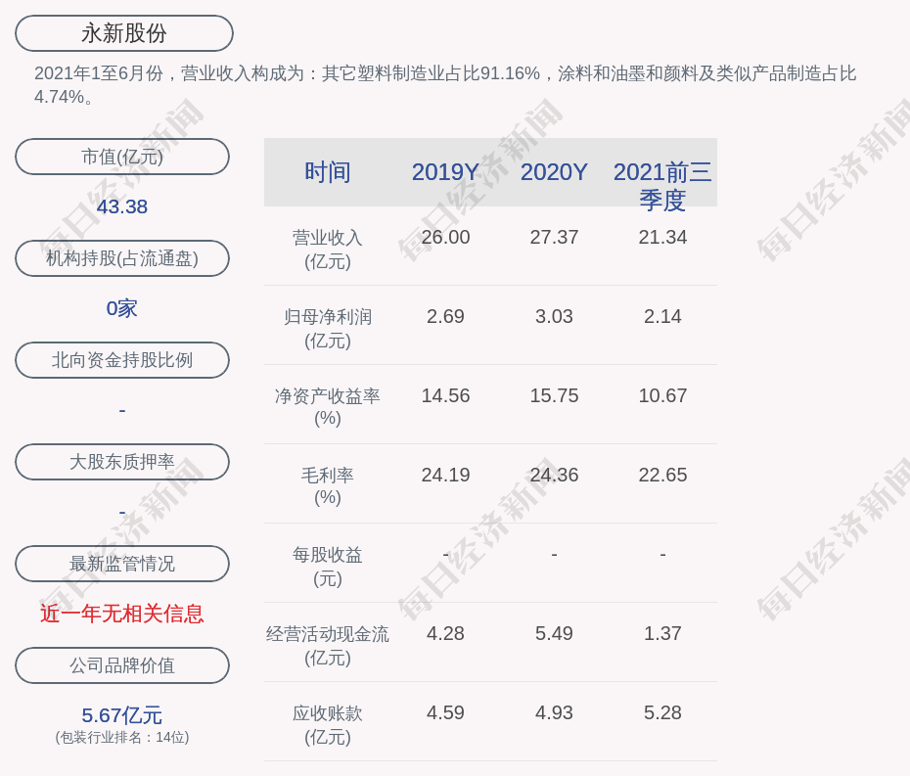Click the 永新股份 company name pill
Screen dimensions: 910x776
tap(123, 33)
